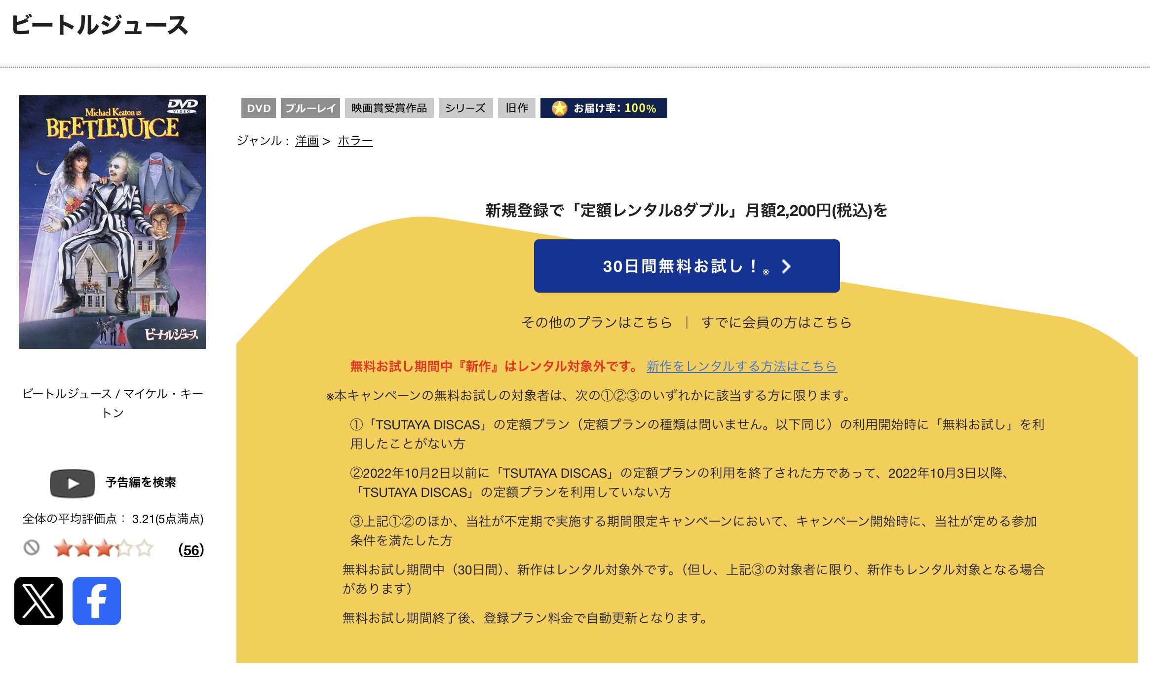Click 予告編を検索 text
This screenshot has height=681, width=1150.
pyautogui.click(x=141, y=482)
